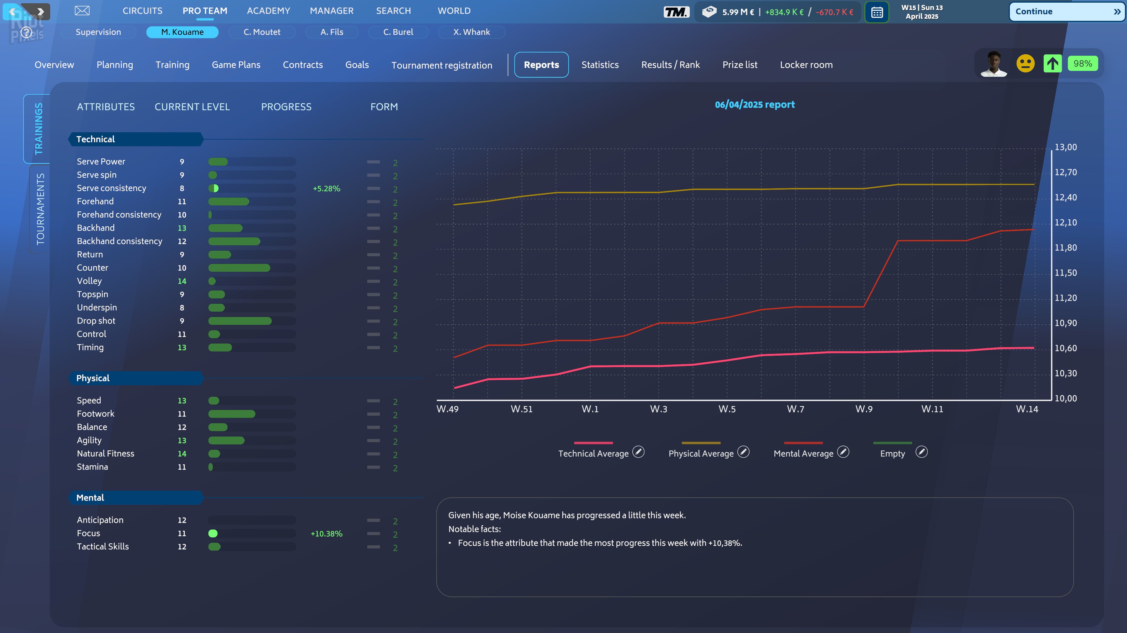Select player C. Moutet
Image resolution: width=1127 pixels, height=633 pixels.
(x=262, y=32)
